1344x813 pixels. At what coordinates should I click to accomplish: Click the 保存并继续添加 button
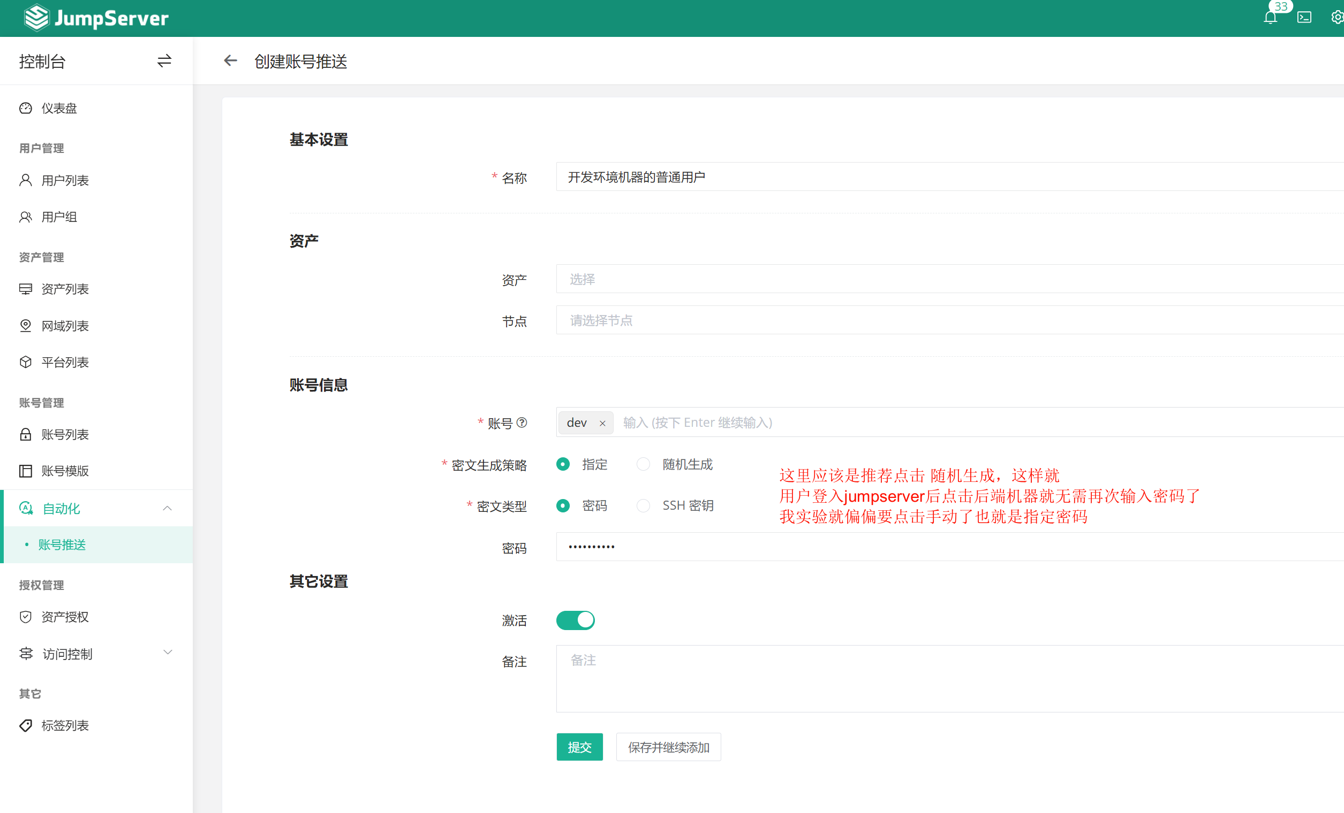(668, 747)
